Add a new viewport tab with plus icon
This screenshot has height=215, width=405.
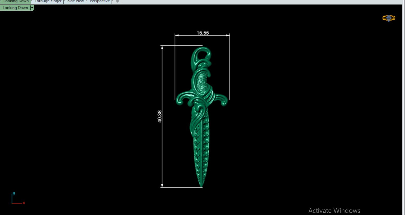coord(117,2)
